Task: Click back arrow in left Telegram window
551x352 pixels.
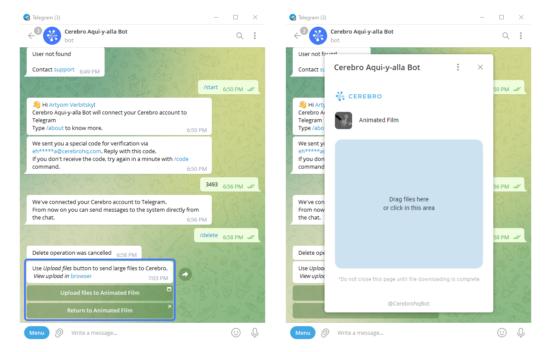Action: 31,36
